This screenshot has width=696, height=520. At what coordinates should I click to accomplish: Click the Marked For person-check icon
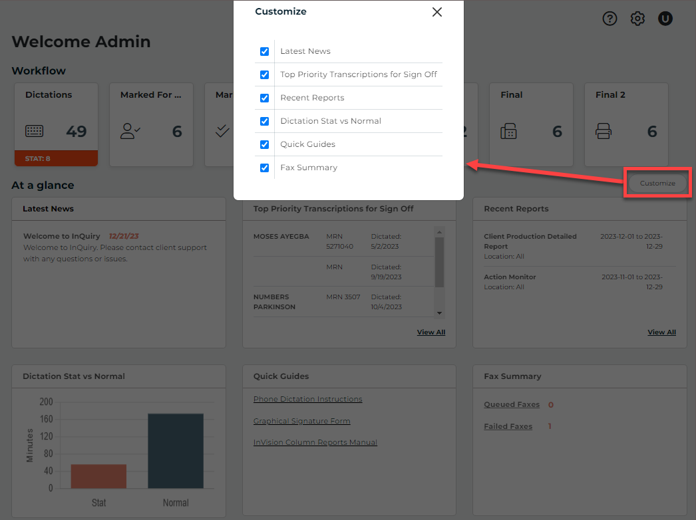click(x=130, y=131)
